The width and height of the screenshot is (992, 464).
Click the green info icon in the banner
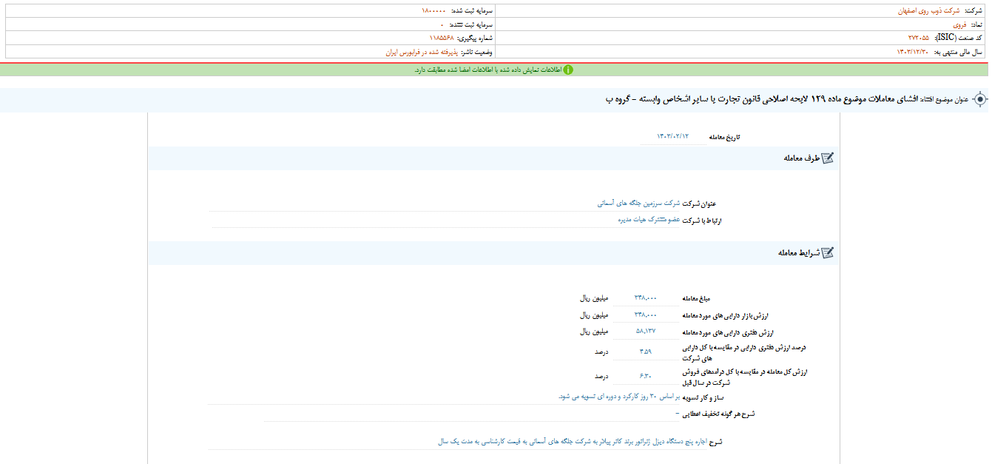pos(568,70)
